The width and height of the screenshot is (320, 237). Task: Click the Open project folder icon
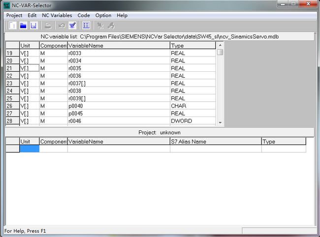pyautogui.click(x=23, y=26)
